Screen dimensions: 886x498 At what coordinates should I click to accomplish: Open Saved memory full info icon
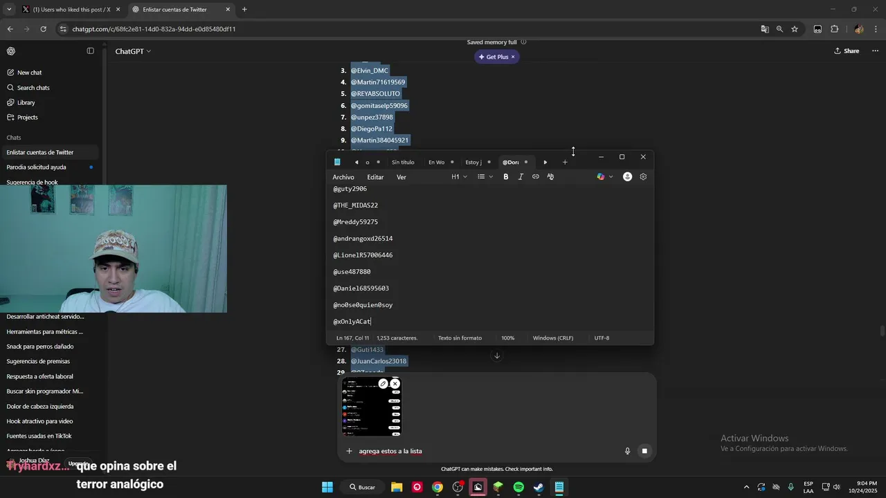pos(523,42)
